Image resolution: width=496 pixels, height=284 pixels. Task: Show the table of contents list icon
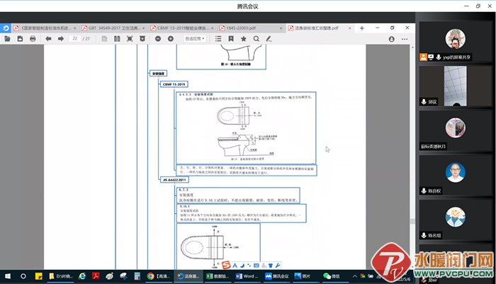[218, 38]
